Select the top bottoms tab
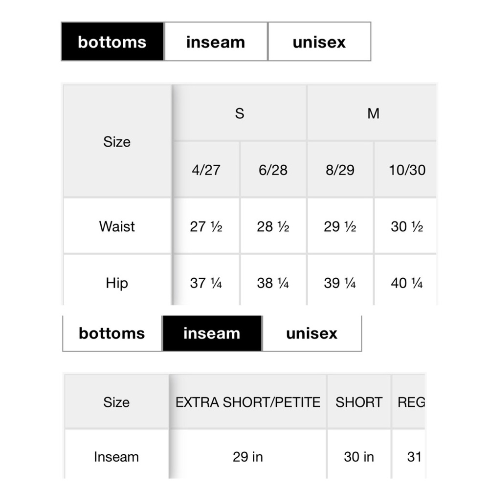489x489 pixels. coord(112,42)
